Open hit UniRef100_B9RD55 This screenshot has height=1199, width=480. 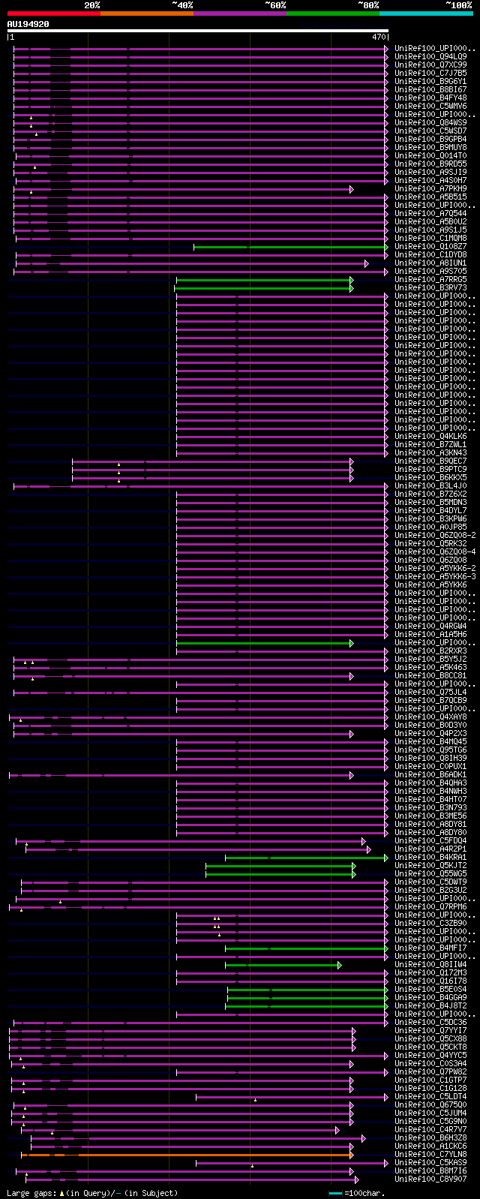(x=430, y=164)
